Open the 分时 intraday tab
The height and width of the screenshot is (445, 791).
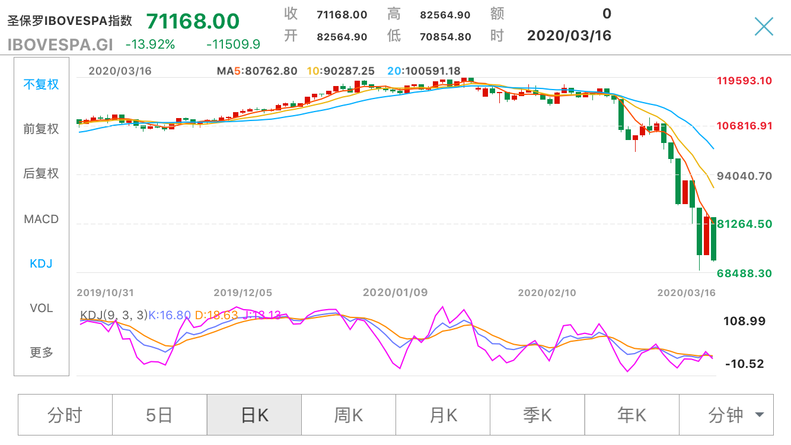click(x=65, y=415)
